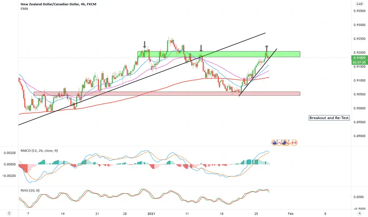The image size is (368, 217).
Task: Open the CAD currency selector
Action: click(x=360, y=4)
